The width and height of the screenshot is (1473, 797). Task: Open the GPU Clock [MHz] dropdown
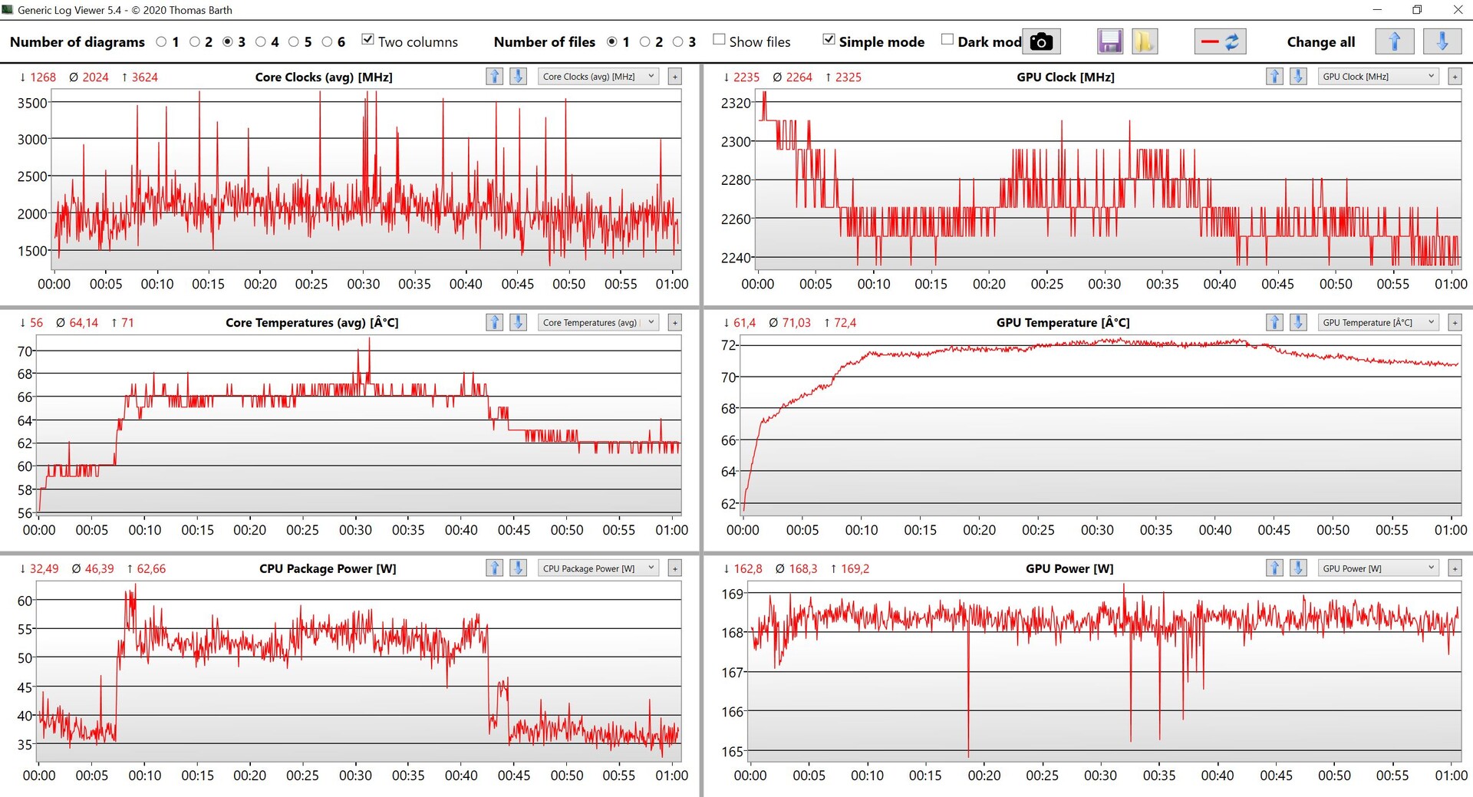(1378, 77)
